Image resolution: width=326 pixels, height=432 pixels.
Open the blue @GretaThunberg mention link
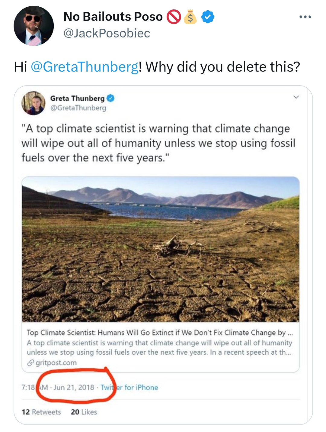tap(85, 67)
